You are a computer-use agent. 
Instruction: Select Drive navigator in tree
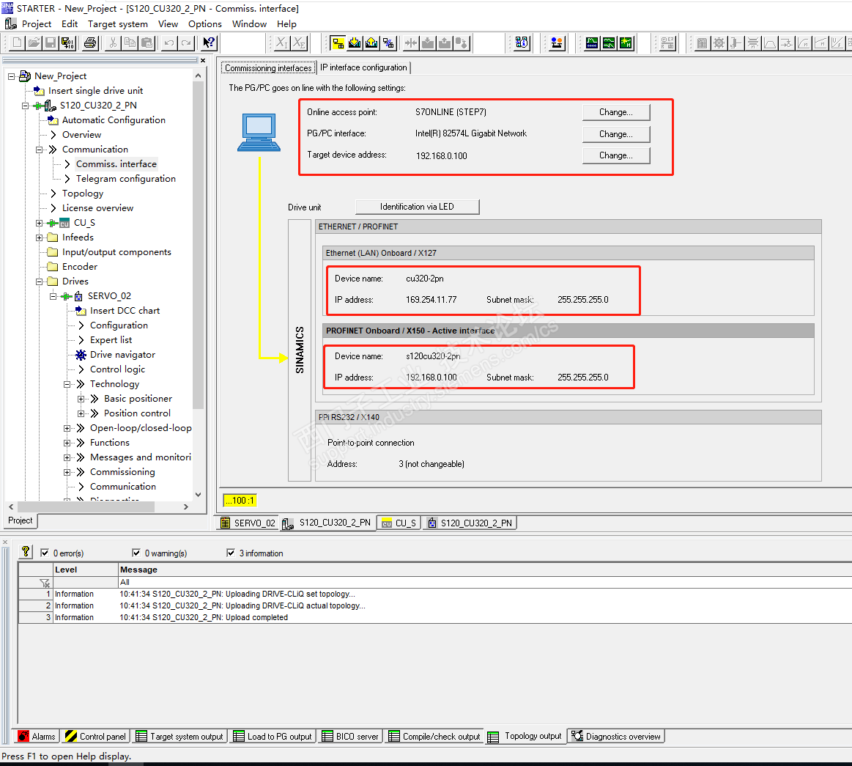122,355
